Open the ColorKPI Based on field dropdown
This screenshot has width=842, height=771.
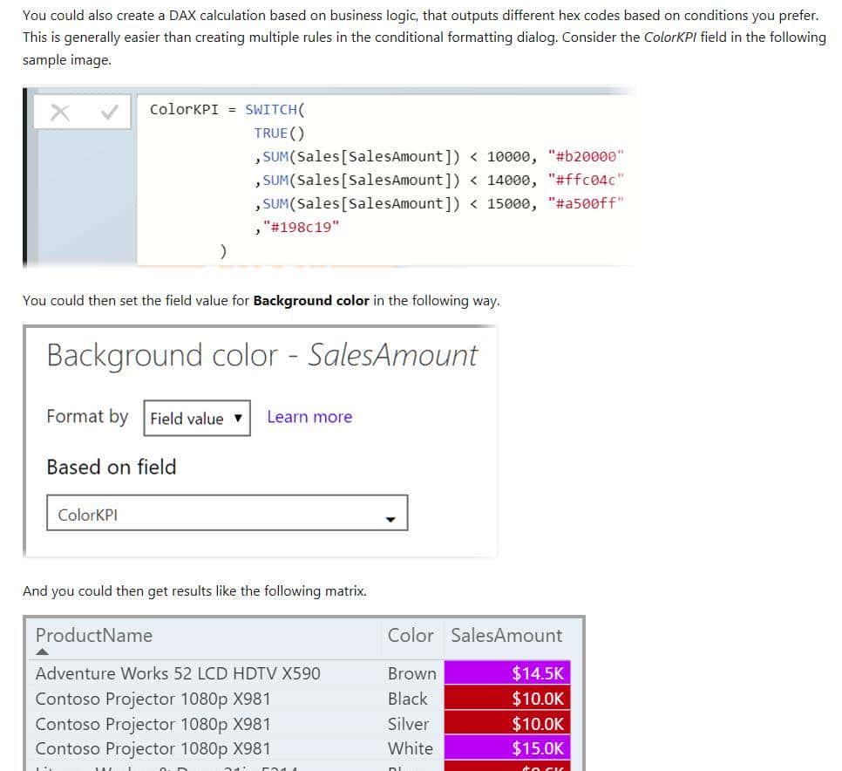pyautogui.click(x=227, y=514)
